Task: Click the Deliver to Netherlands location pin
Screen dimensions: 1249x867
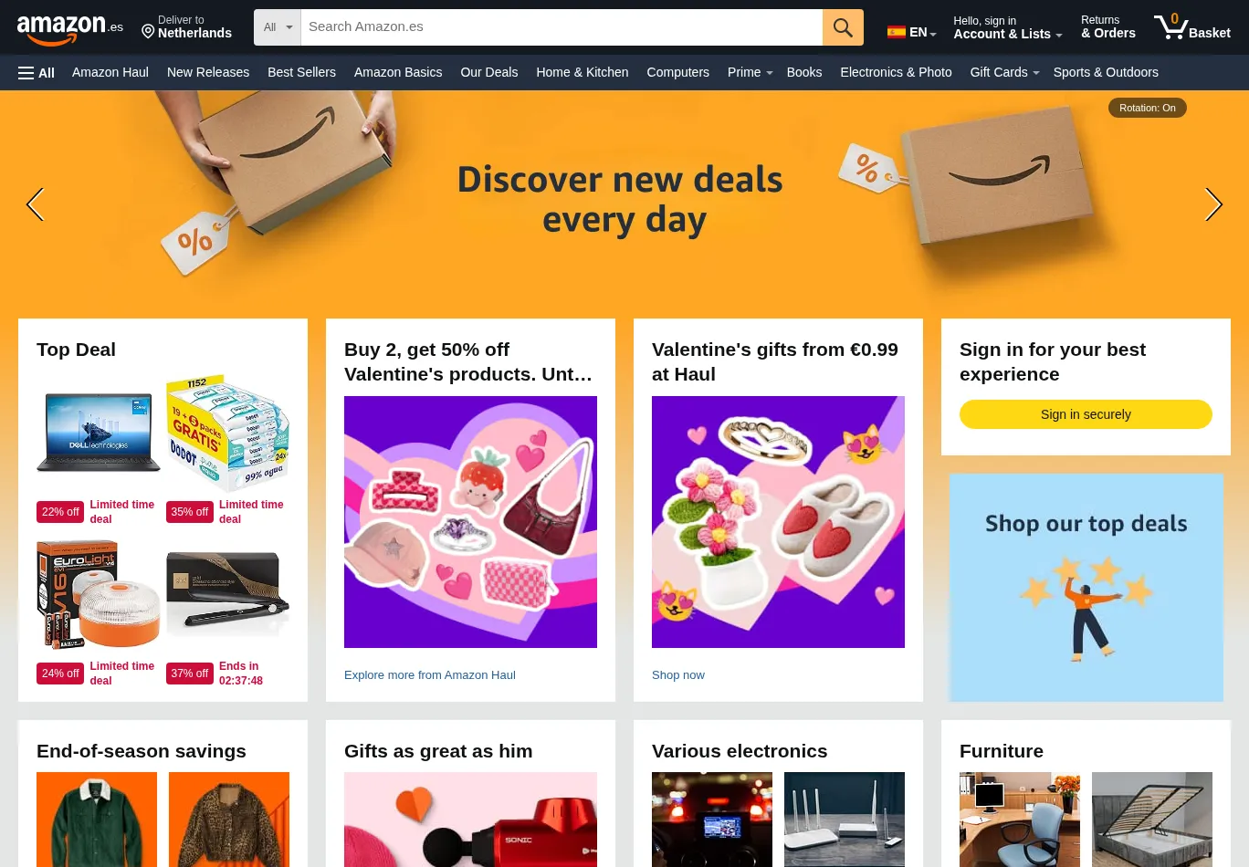Action: coord(148,33)
